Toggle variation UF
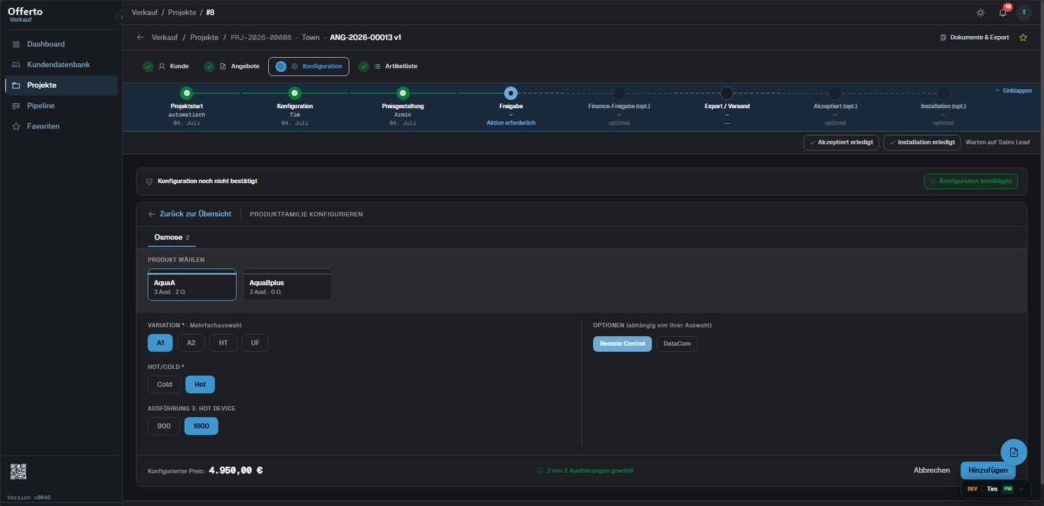This screenshot has width=1044, height=506. [x=255, y=343]
